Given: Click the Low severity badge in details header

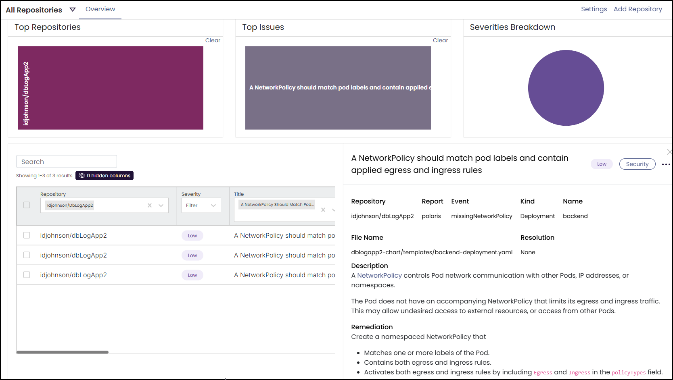Looking at the screenshot, I should click(602, 164).
